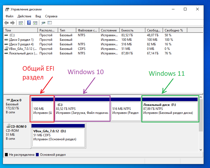210x168 pixels.
Task: Select the Локальный диск (F:) partition block
Action: (170, 109)
